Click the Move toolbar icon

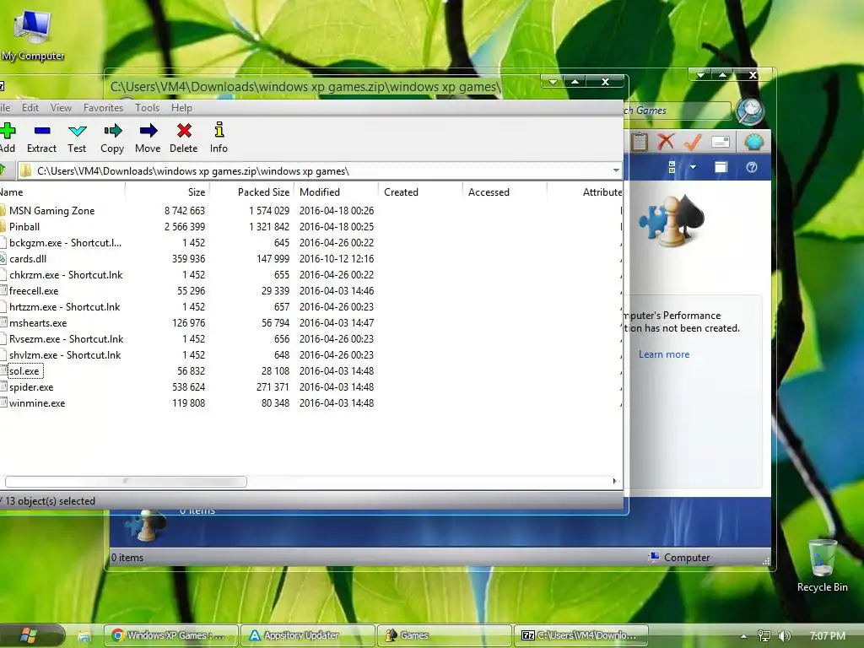click(x=148, y=138)
